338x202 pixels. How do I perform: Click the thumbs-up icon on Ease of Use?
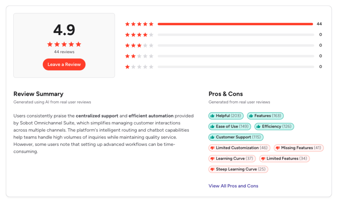(212, 127)
